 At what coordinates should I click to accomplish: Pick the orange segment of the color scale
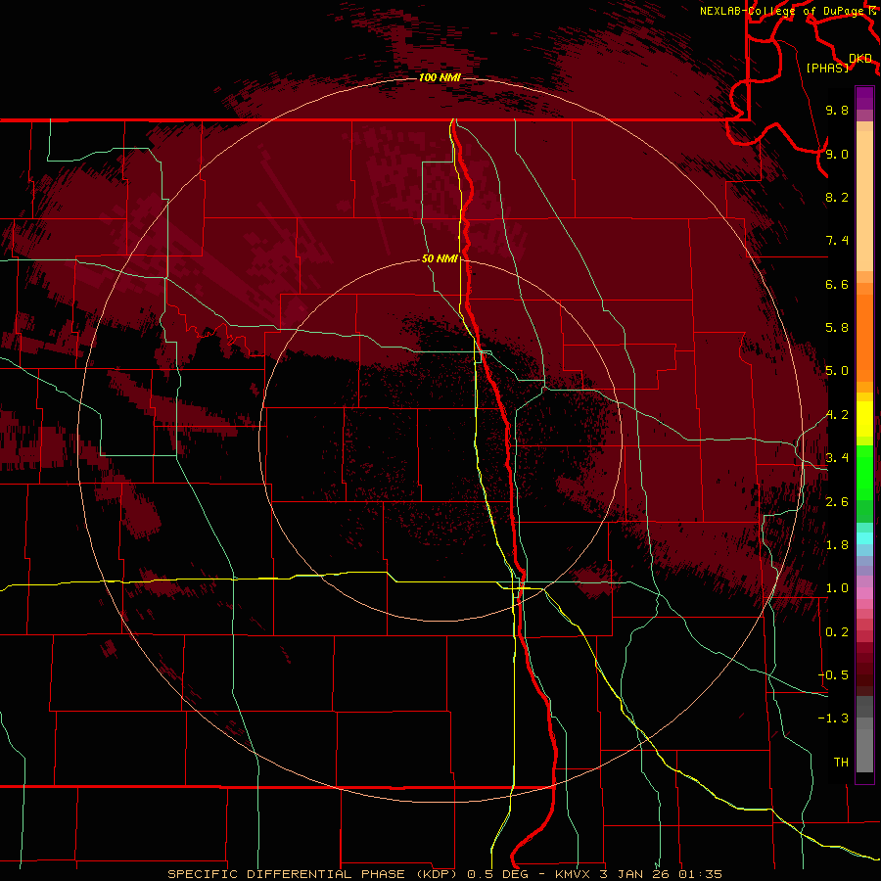point(864,339)
